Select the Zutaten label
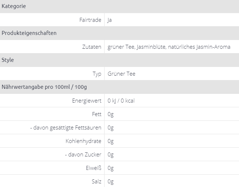The width and height of the screenshot is (239, 187). pyautogui.click(x=92, y=47)
